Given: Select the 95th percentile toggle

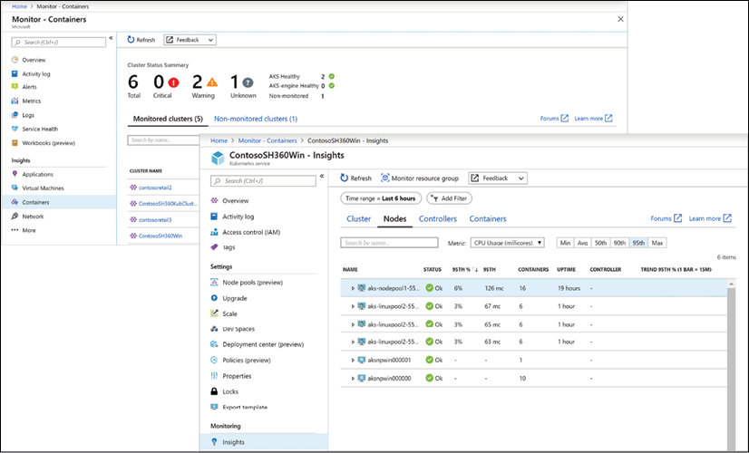Looking at the screenshot, I should (x=638, y=243).
